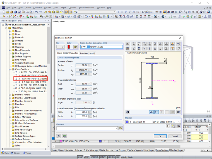
Task: Click the Cancel button
Action: [x=175, y=136]
